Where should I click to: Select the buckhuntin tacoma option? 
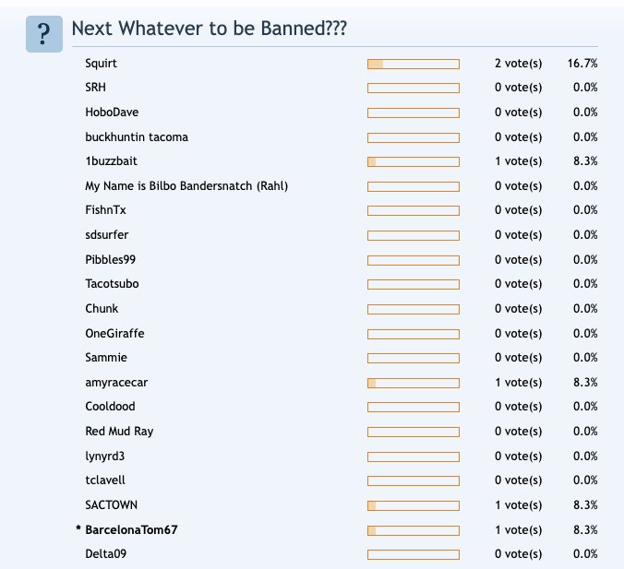[x=137, y=137]
